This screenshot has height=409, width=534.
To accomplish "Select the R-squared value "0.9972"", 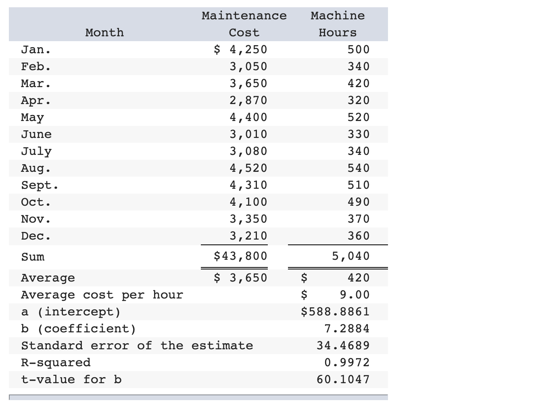I will point(347,363).
